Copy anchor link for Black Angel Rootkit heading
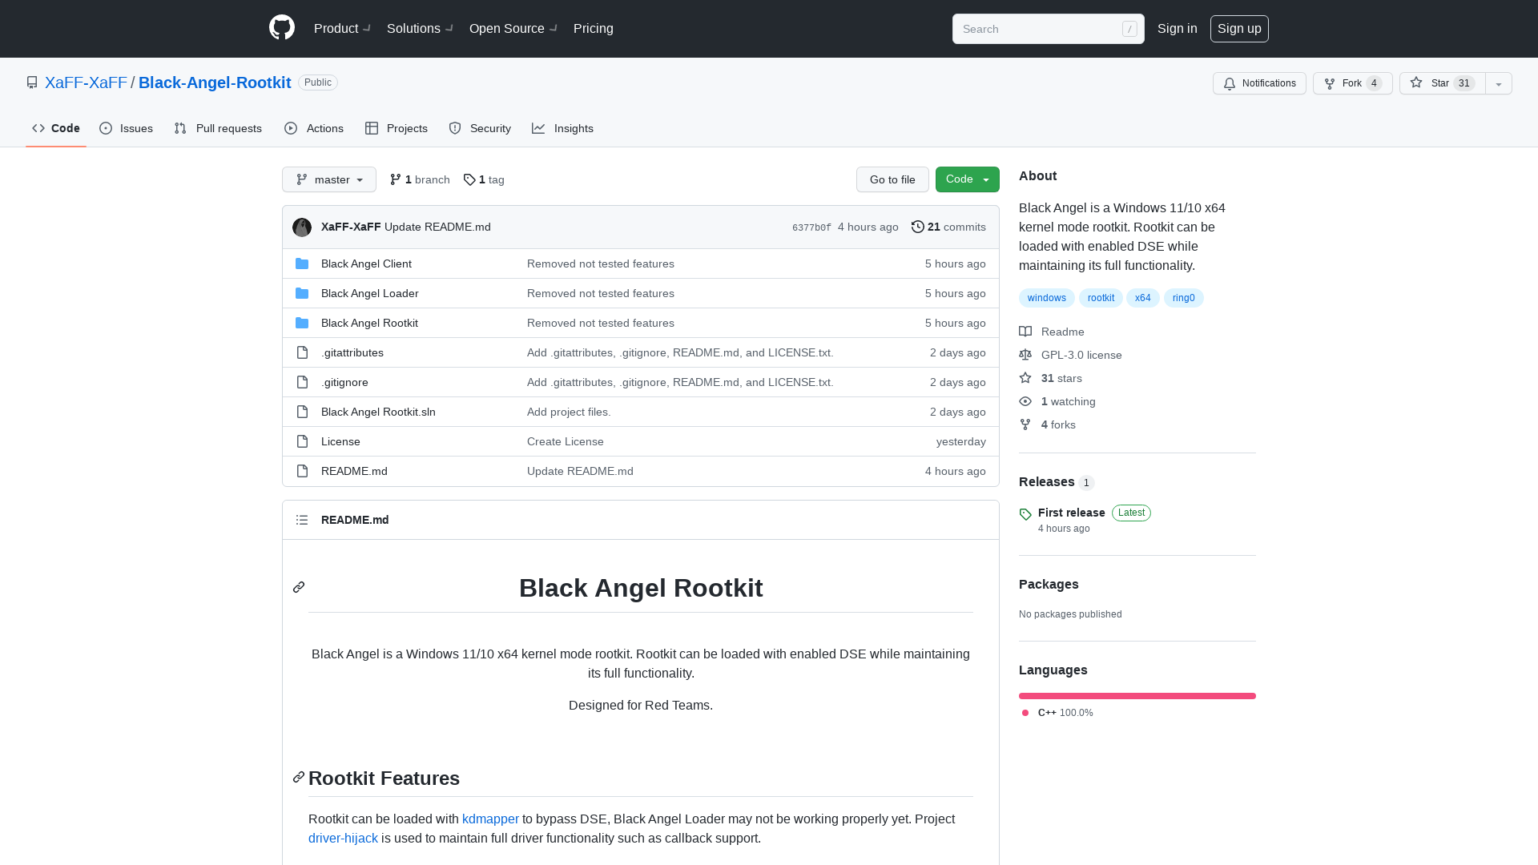Viewport: 1538px width, 865px height. (299, 587)
